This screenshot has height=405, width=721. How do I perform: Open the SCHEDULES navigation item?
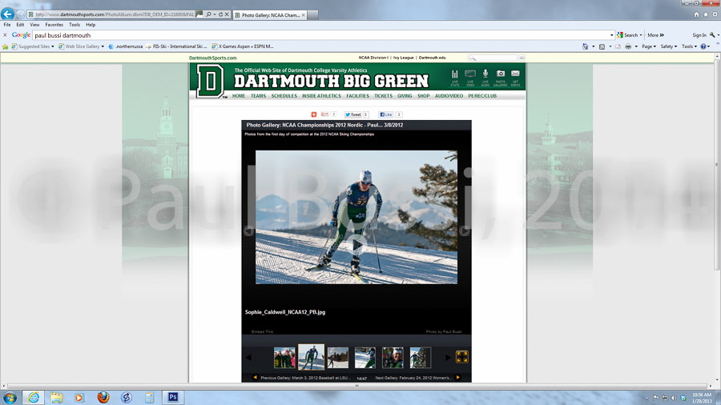(x=284, y=96)
